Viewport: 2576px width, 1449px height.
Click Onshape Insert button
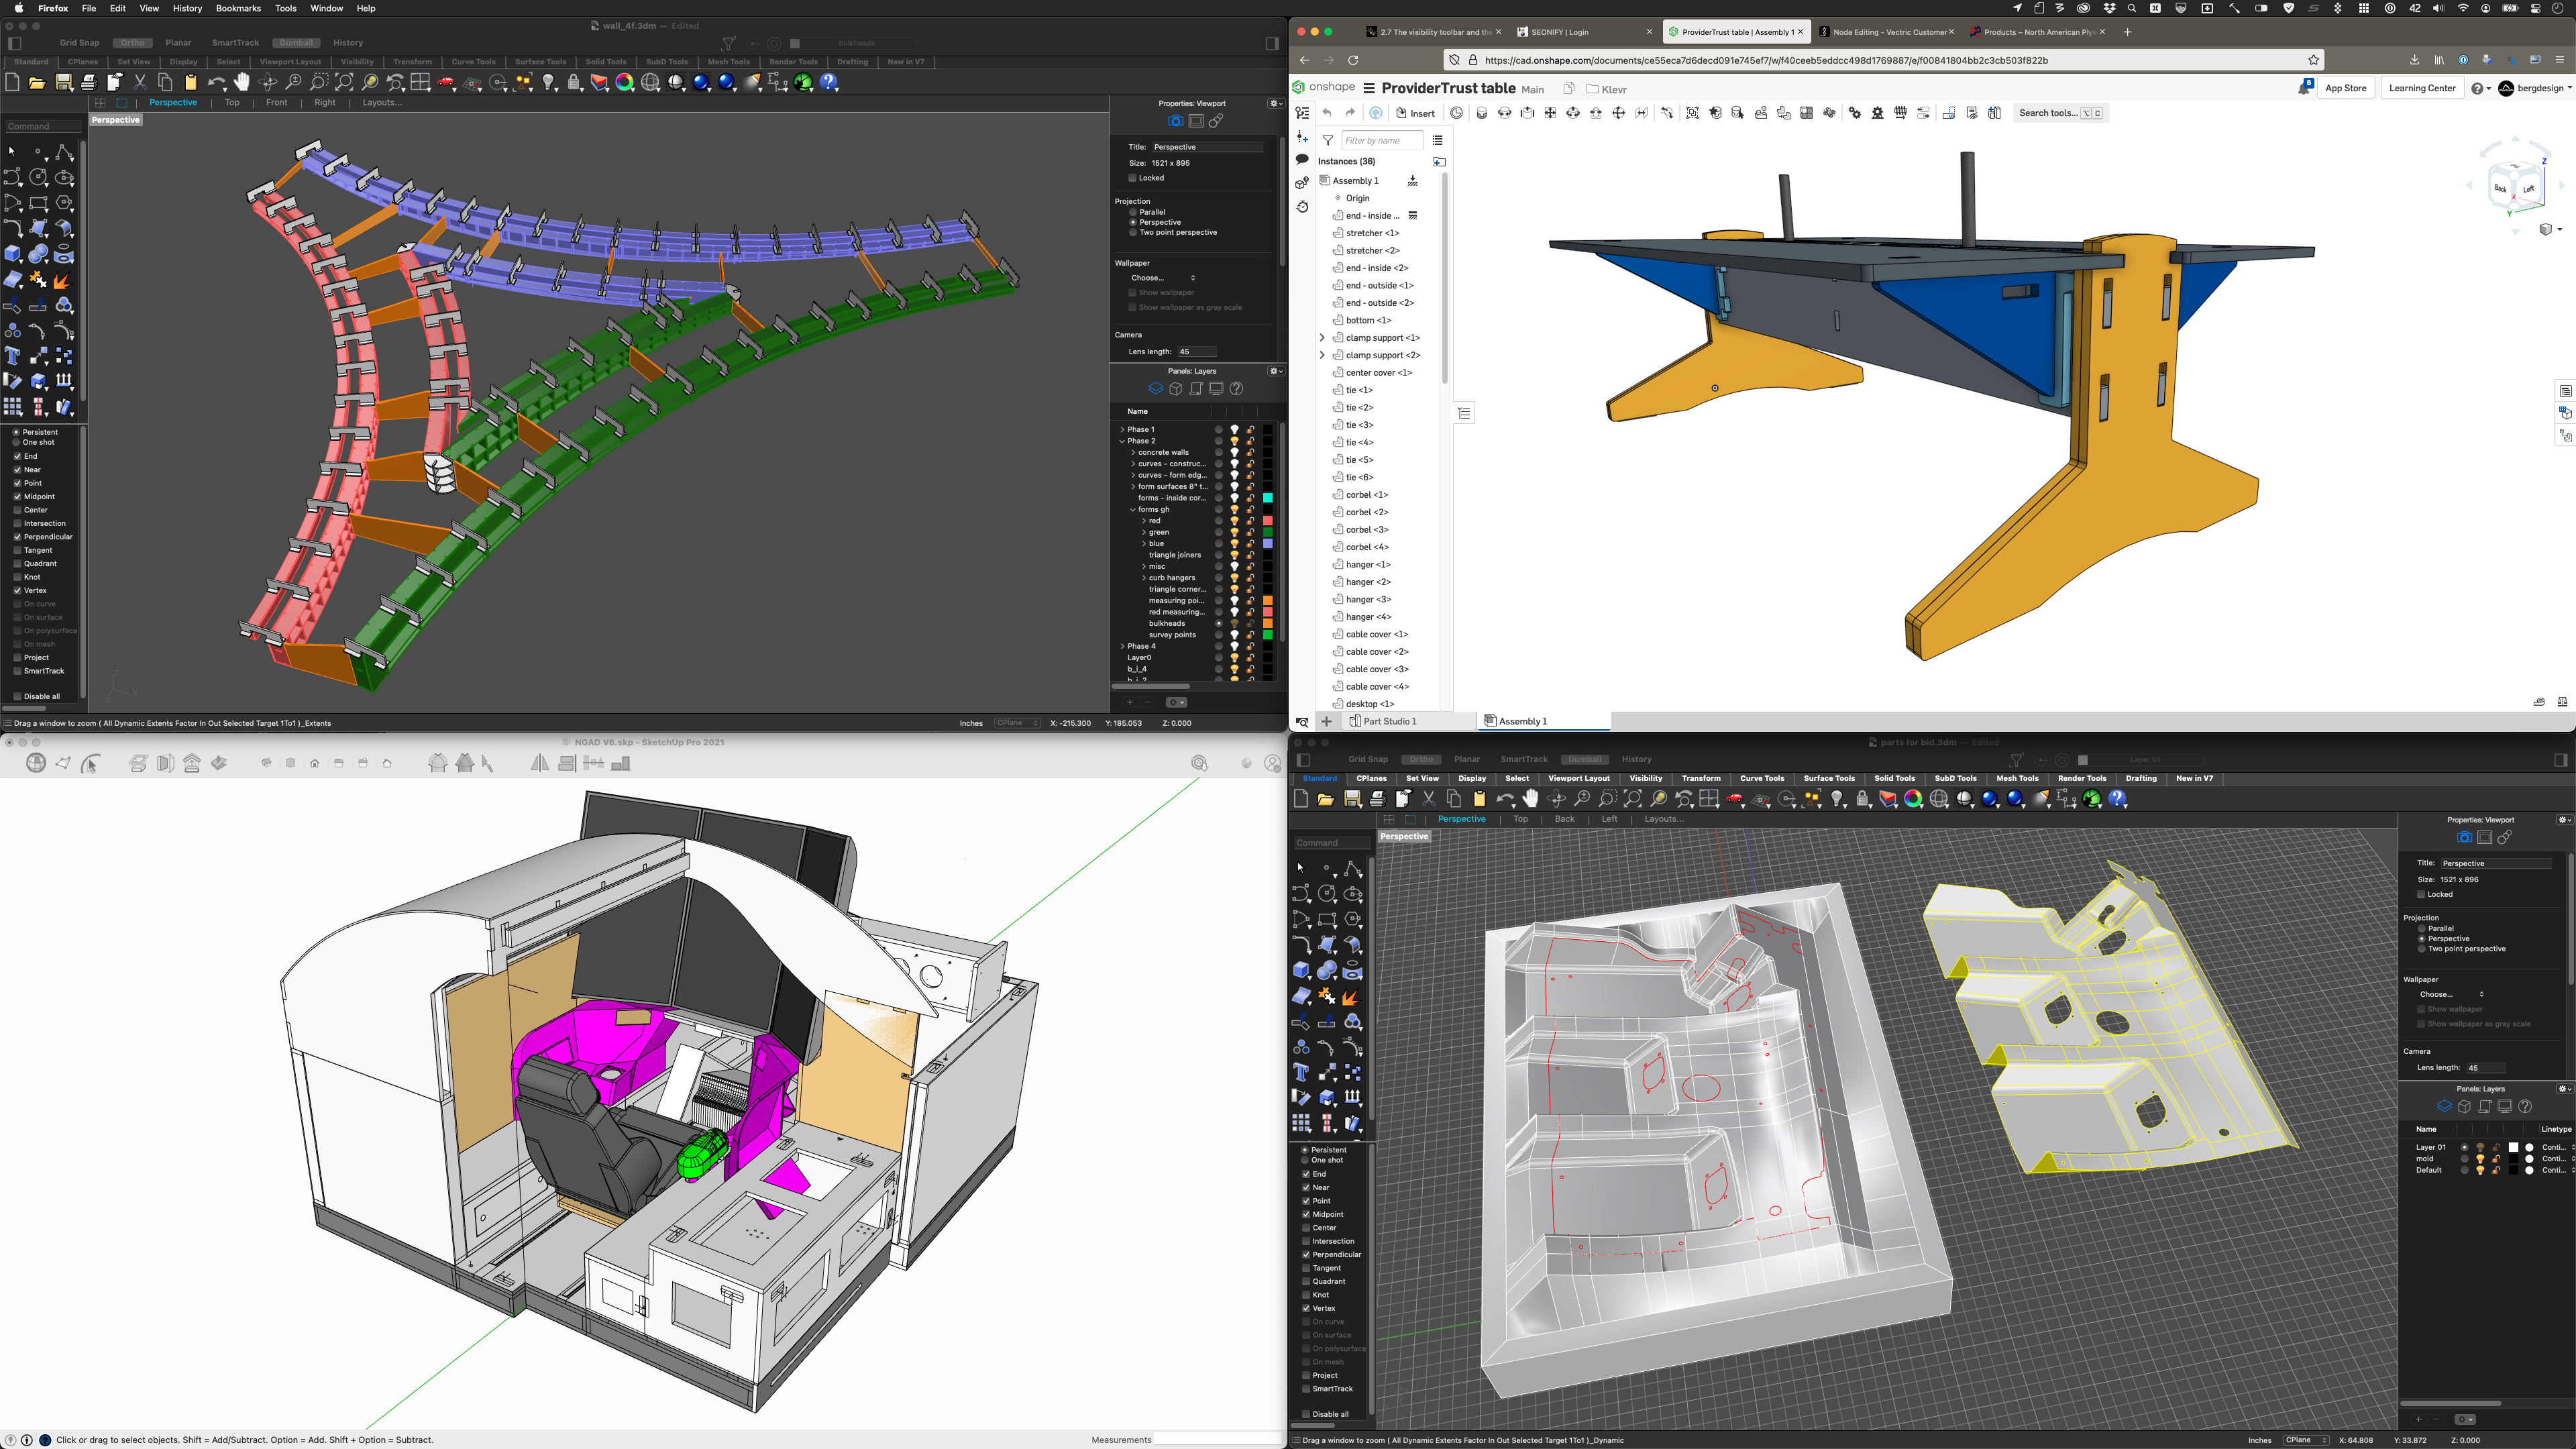(x=1416, y=113)
